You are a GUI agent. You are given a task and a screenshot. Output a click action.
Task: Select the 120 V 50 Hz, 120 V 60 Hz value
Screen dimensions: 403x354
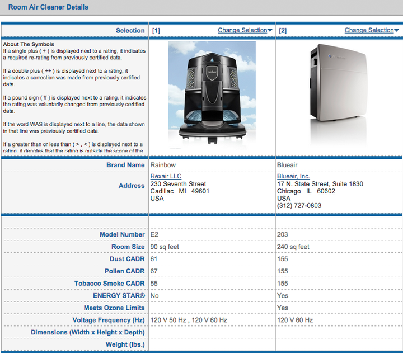tap(189, 320)
